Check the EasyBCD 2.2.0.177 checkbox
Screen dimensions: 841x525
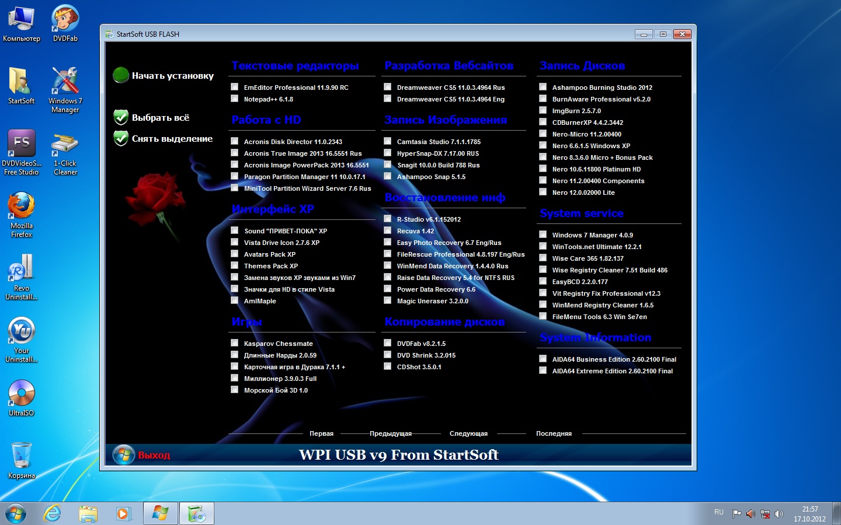click(543, 281)
